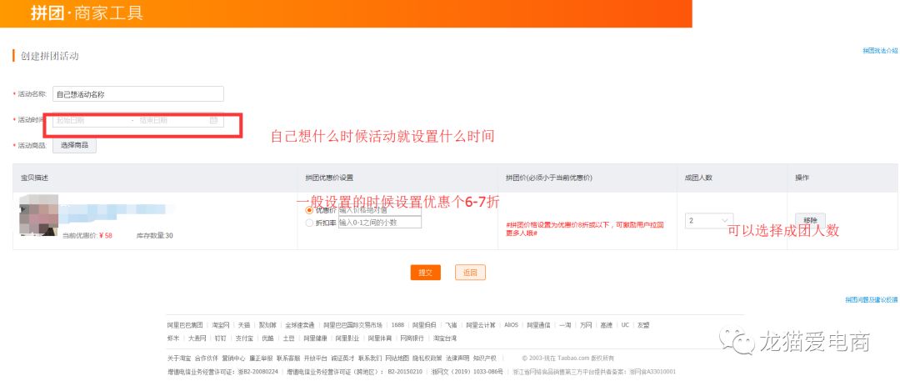Open the 开放平台 footer link

pos(316,358)
